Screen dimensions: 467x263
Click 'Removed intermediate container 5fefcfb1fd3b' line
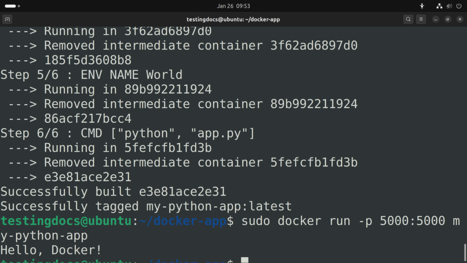point(183,162)
